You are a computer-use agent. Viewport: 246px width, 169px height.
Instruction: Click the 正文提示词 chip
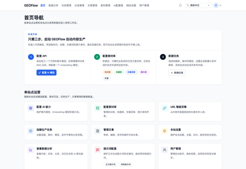point(110,164)
